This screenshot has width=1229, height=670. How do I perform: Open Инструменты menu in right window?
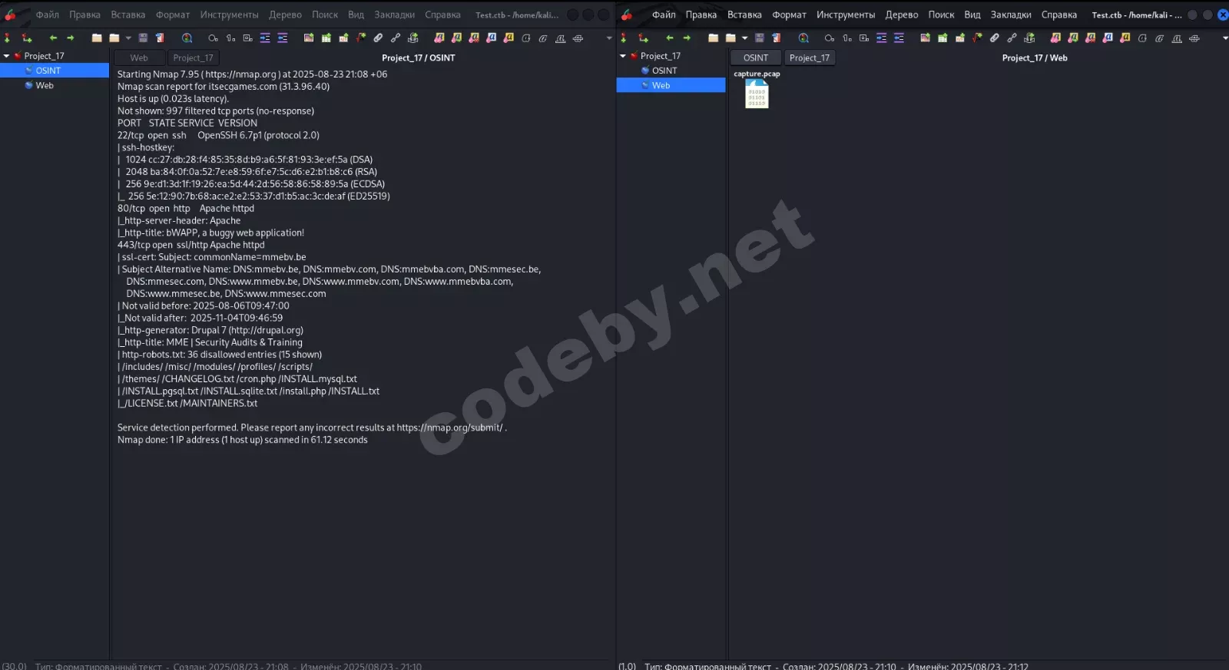(x=846, y=15)
